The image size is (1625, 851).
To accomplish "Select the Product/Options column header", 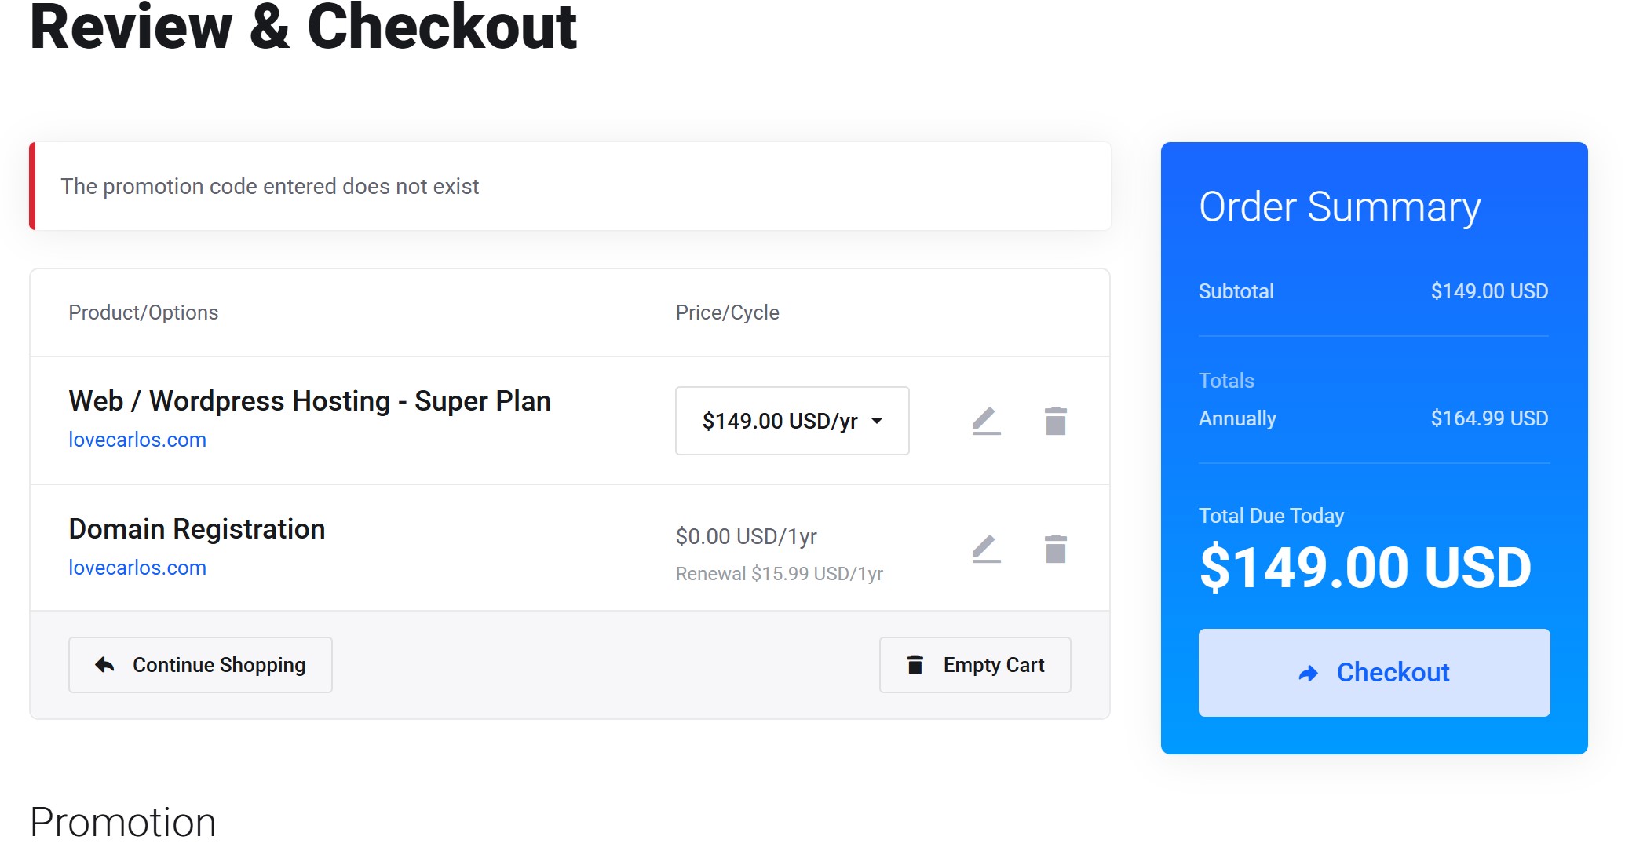I will coord(143,312).
